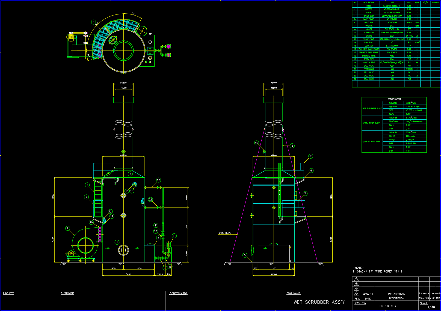
Task: Select balloon number 8 beside the ladder
Action: (87, 185)
